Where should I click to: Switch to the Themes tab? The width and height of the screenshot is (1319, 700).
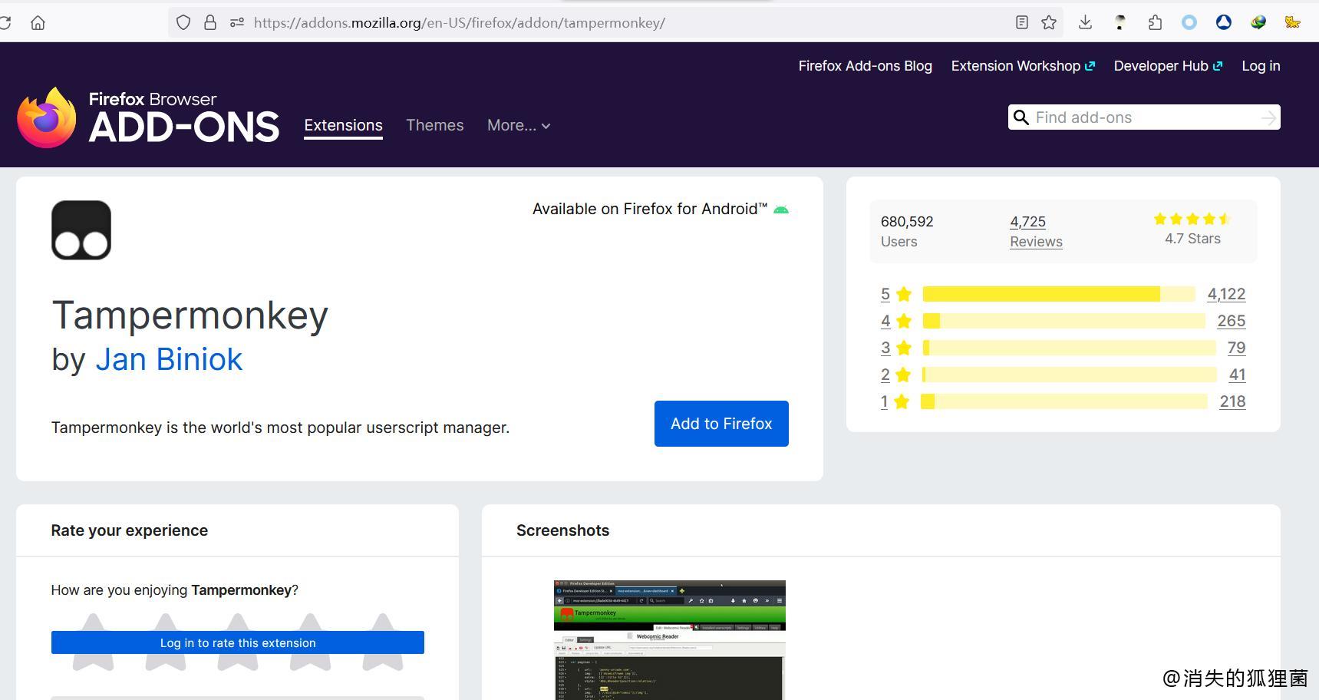(435, 125)
